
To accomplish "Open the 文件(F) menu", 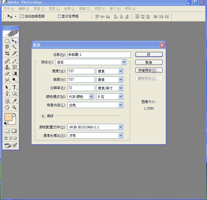I will tap(9, 9).
